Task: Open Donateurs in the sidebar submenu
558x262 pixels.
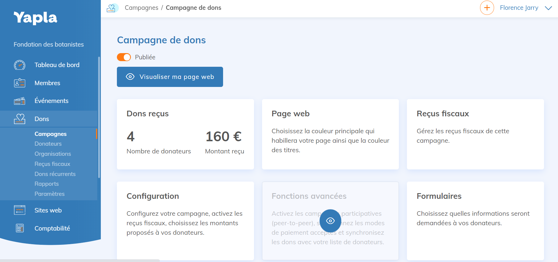Action: coord(48,144)
